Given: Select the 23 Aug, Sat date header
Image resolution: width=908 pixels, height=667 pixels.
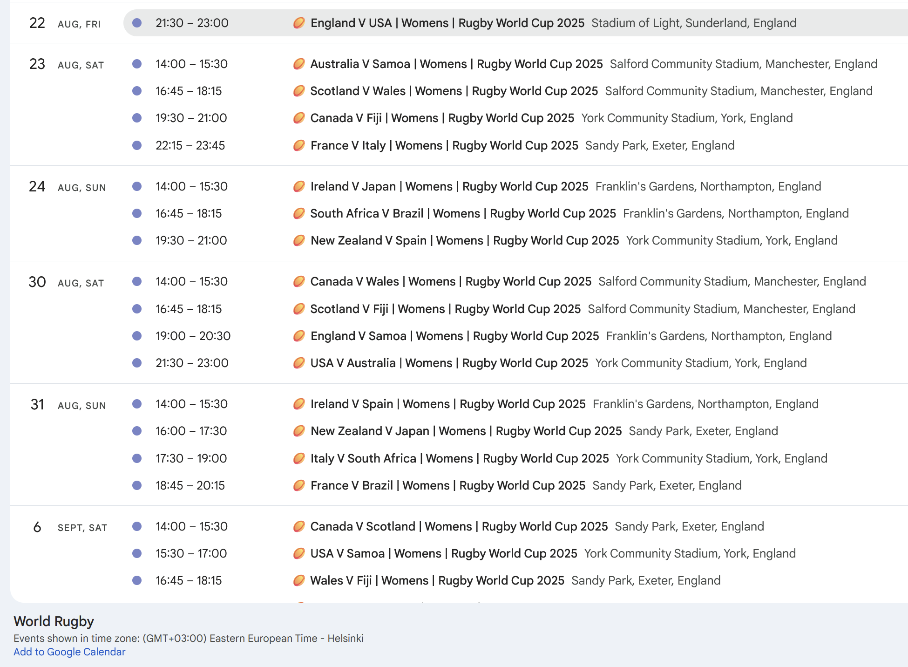Looking at the screenshot, I should tap(66, 64).
